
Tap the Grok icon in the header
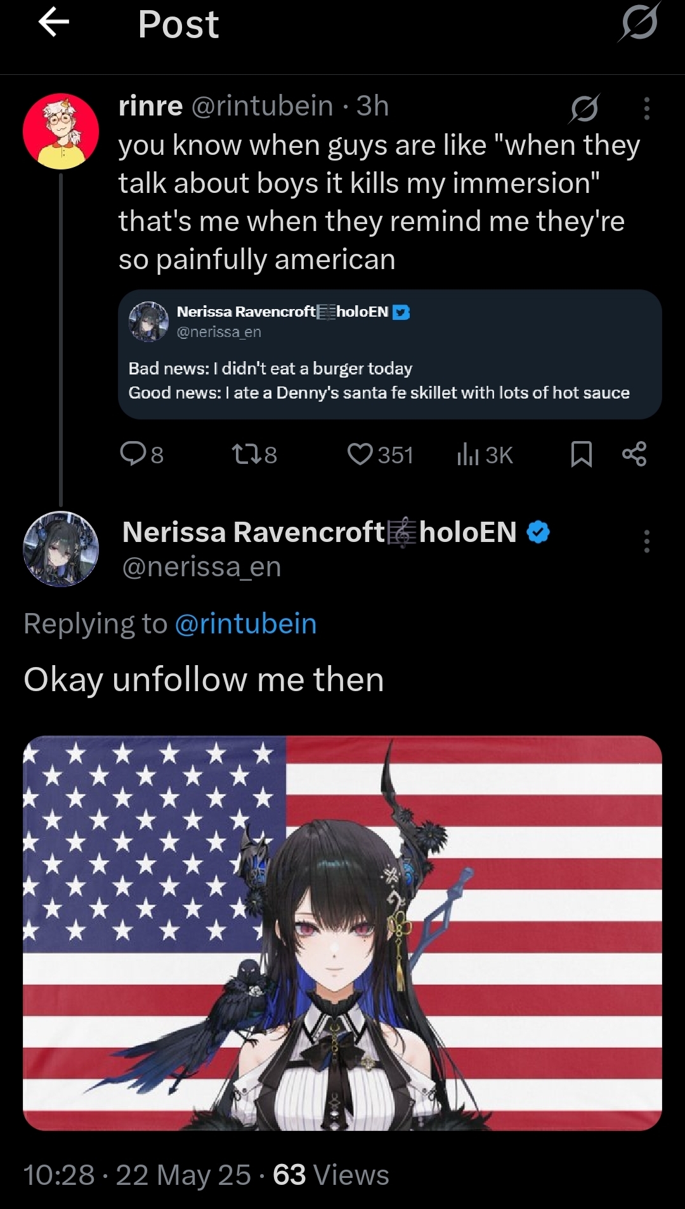pos(639,23)
